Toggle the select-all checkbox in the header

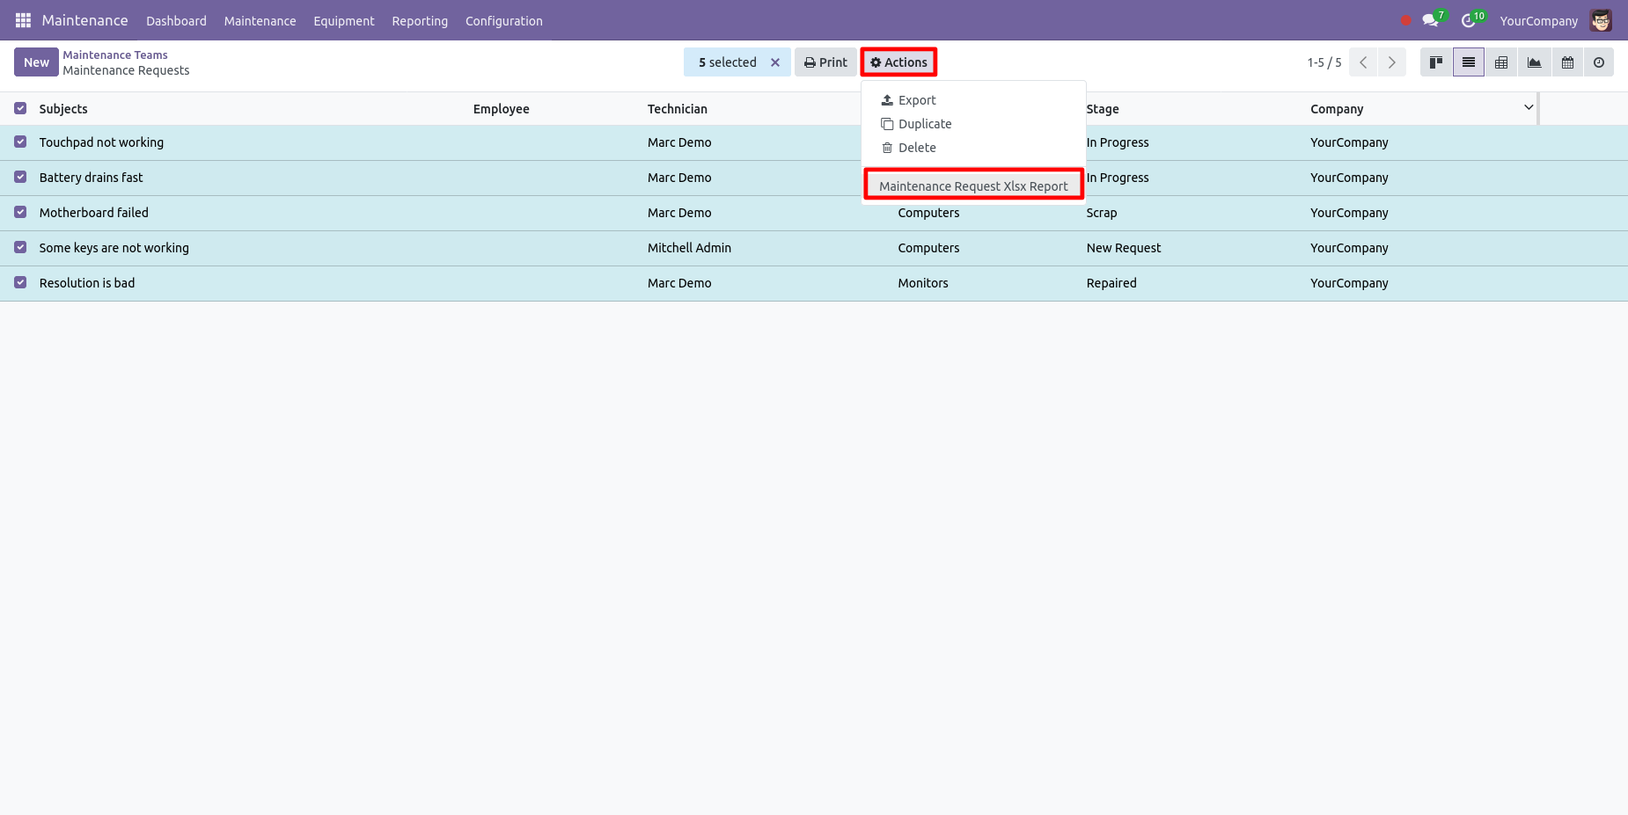pyautogui.click(x=20, y=108)
